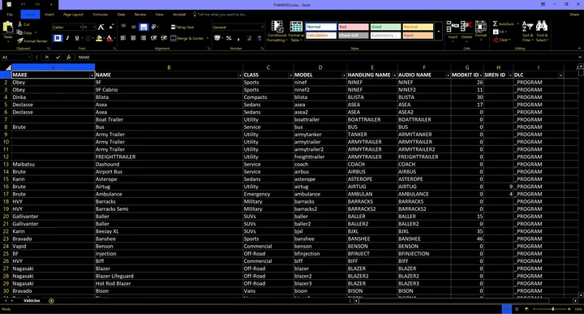Switch to Data tab
The image size is (584, 314).
(121, 15)
